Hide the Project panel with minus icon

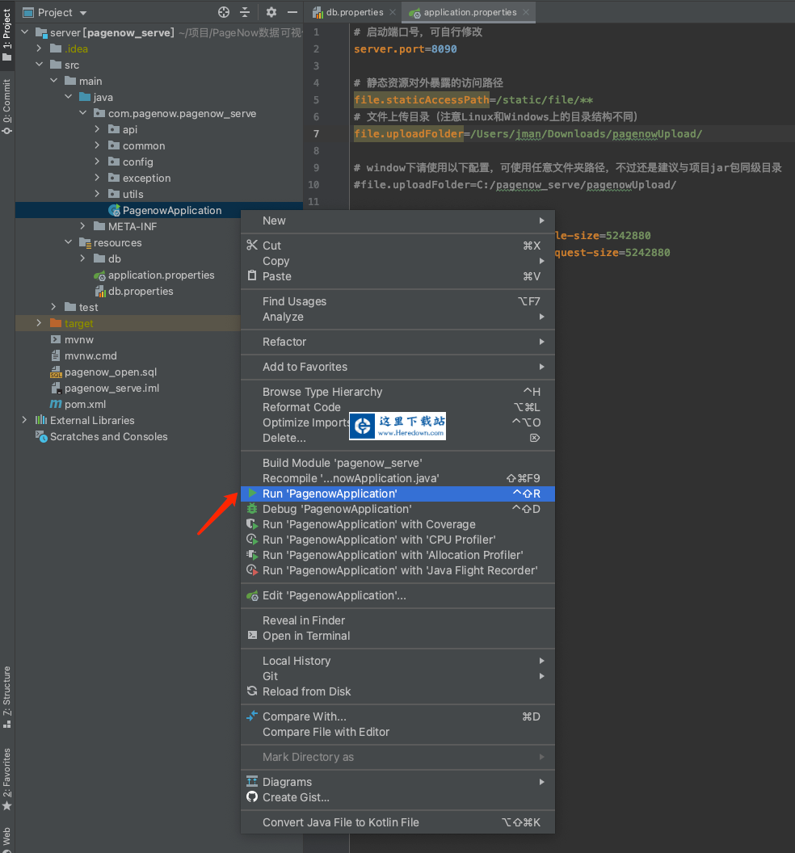(292, 12)
